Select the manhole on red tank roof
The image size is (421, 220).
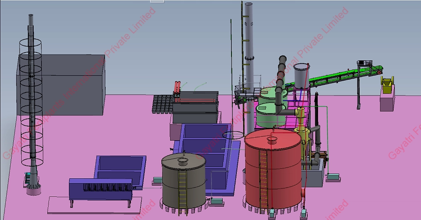[x=272, y=140]
